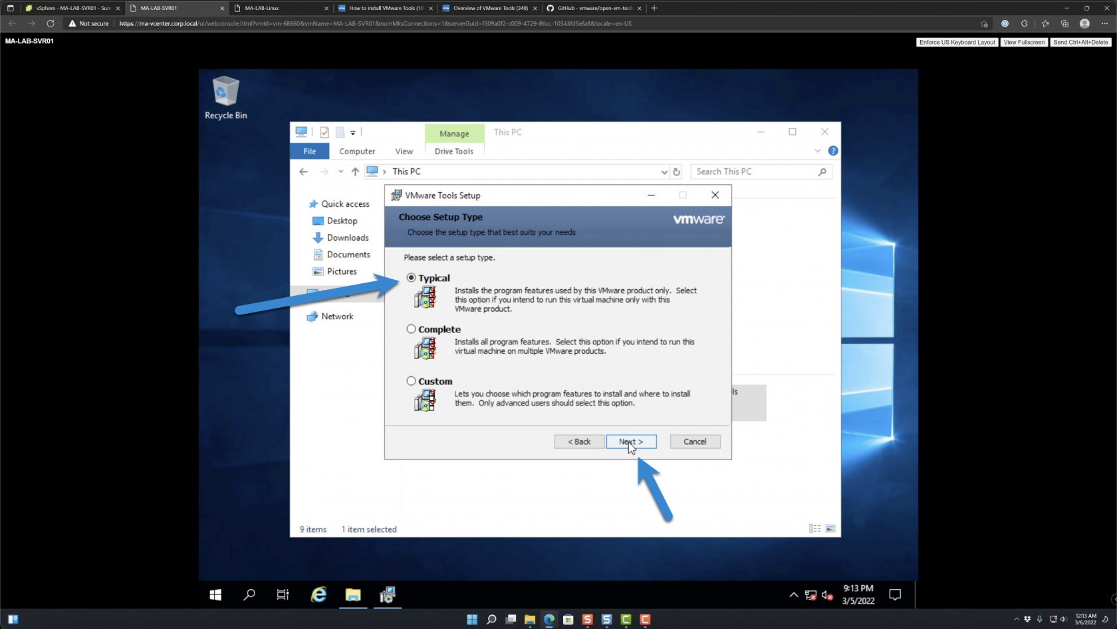Click New folder icon in Explorer title bar
This screenshot has height=629, width=1117.
tap(340, 132)
